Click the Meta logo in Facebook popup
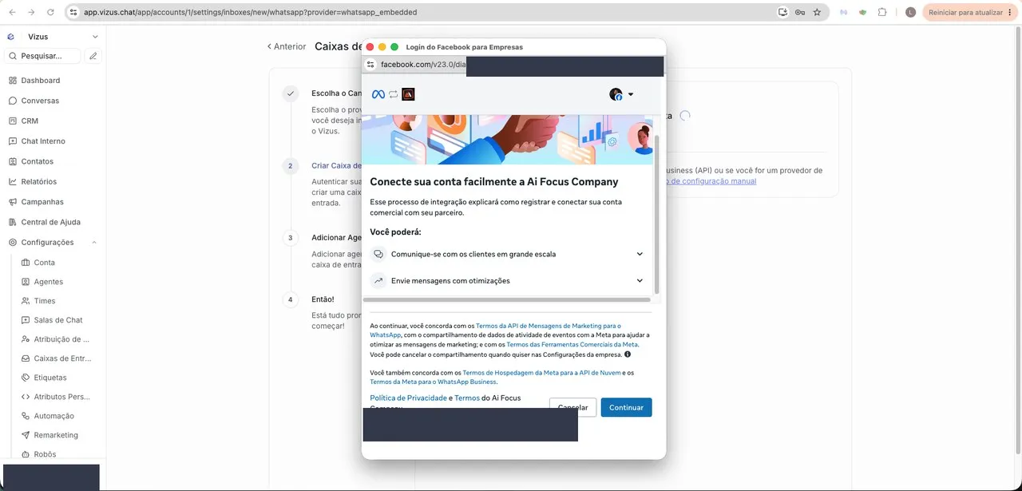The height and width of the screenshot is (491, 1022). pyautogui.click(x=378, y=94)
